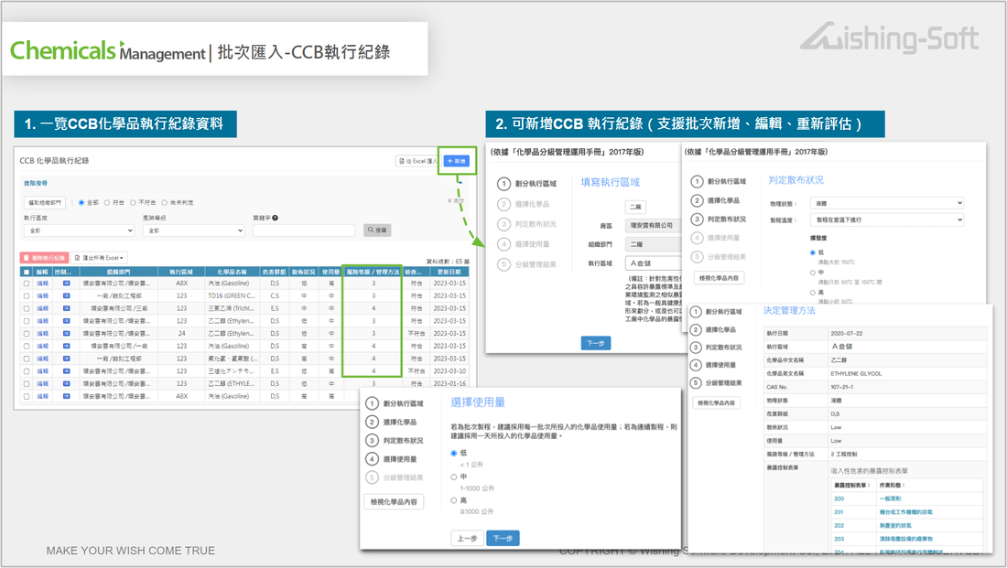This screenshot has height=568, width=1007.
Task: Click 編輯 link for TD16 (GREEN C... row
Action: (x=42, y=295)
